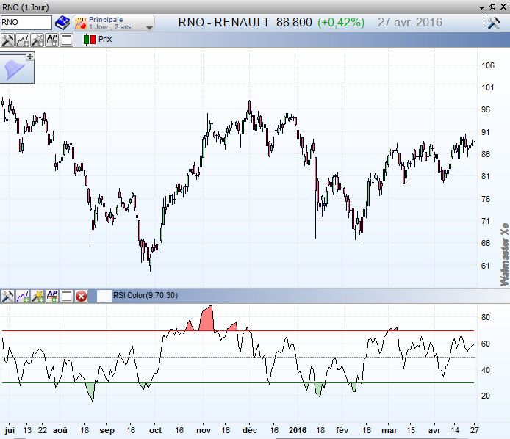Viewport: 510px width, 439px height.
Task: Open the A-Z instrument list book icon
Action: click(62, 23)
